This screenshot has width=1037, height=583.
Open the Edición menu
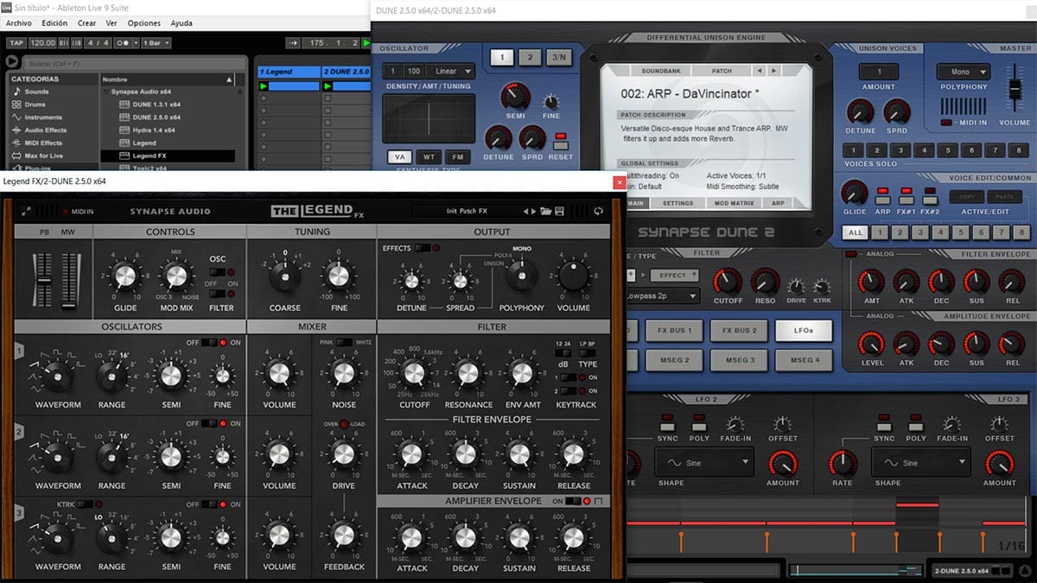point(54,23)
